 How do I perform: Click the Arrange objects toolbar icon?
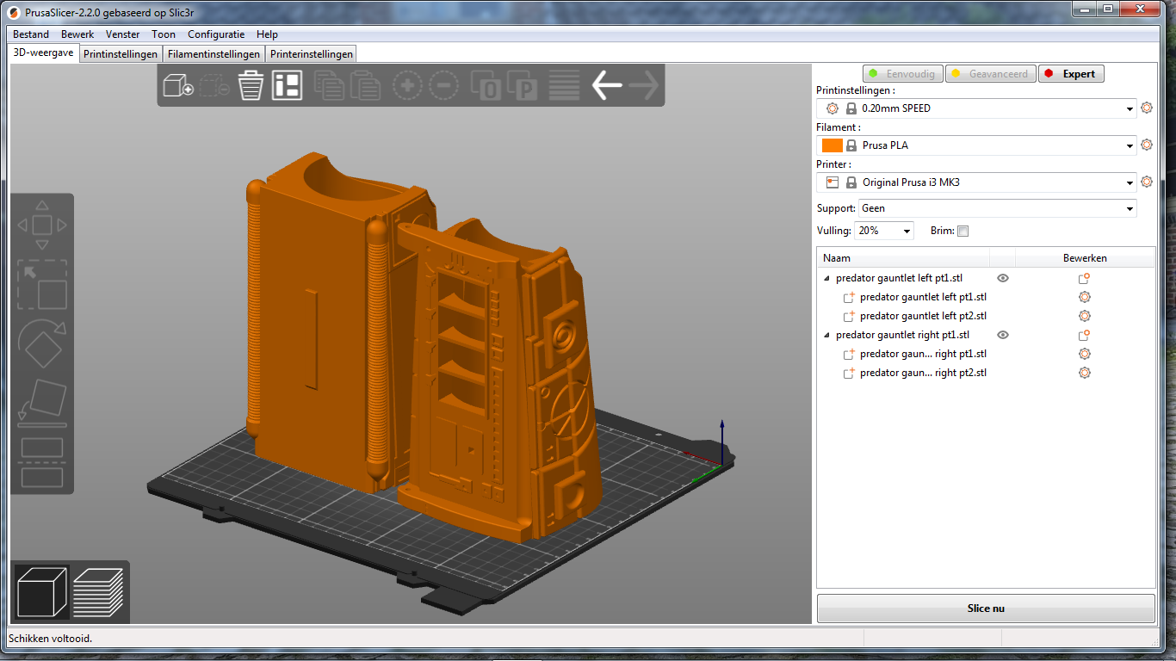(x=288, y=85)
